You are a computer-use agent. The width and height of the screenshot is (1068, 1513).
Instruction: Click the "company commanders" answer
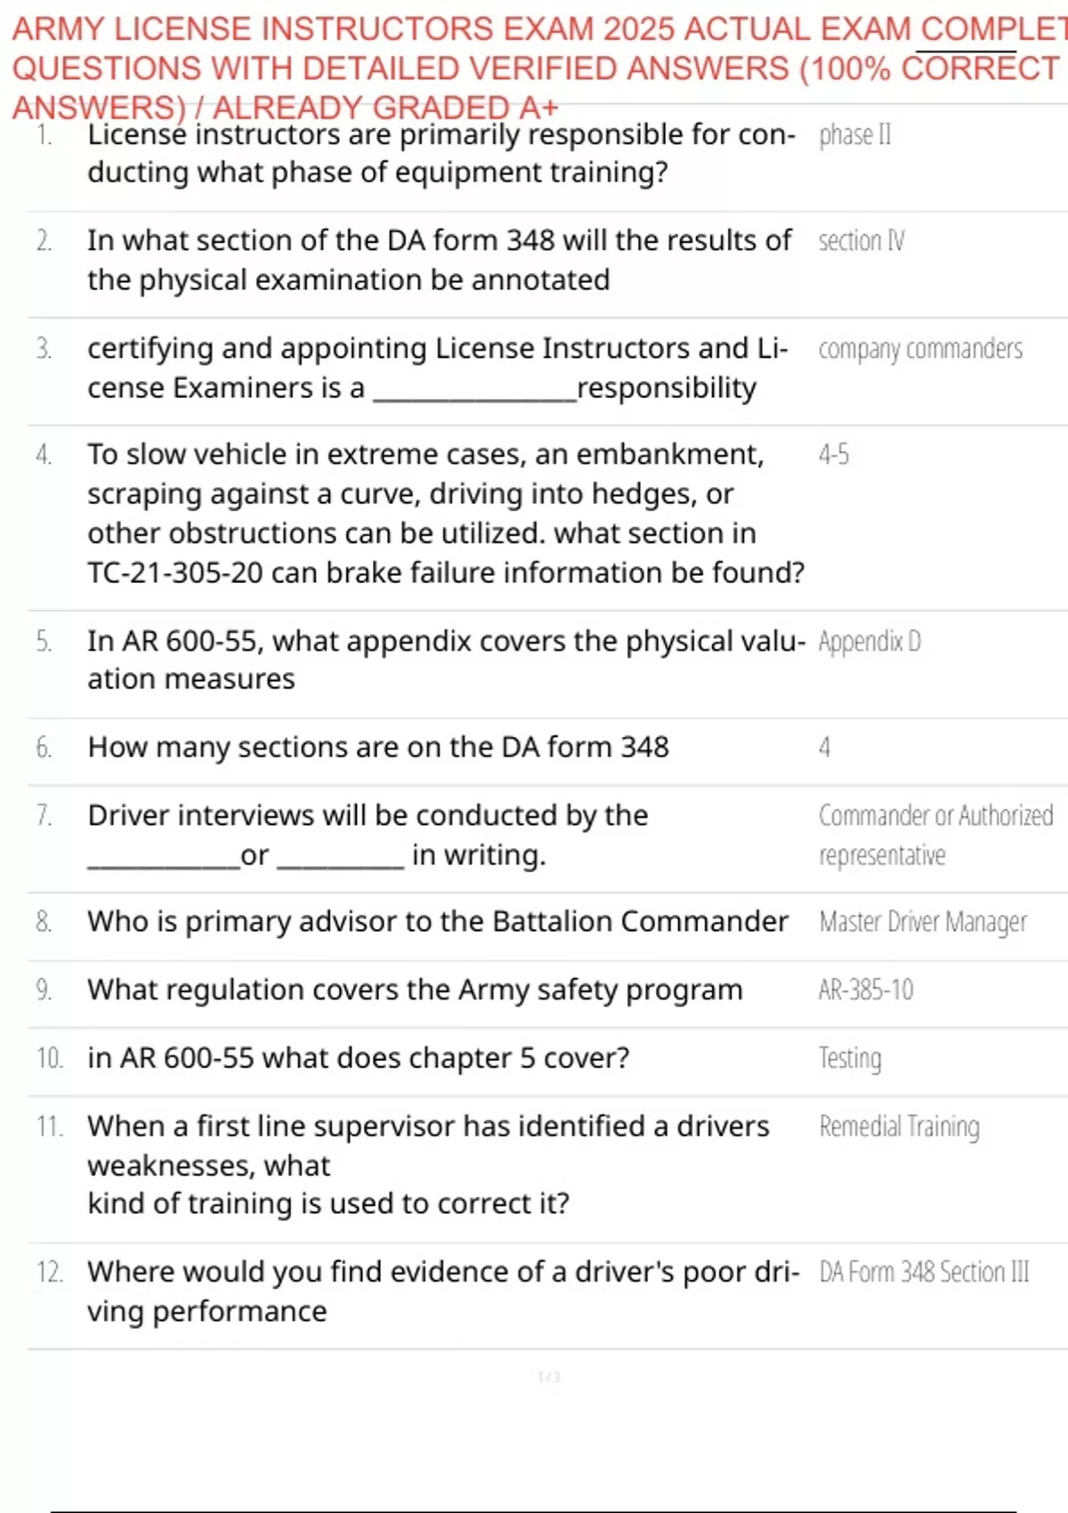click(920, 349)
